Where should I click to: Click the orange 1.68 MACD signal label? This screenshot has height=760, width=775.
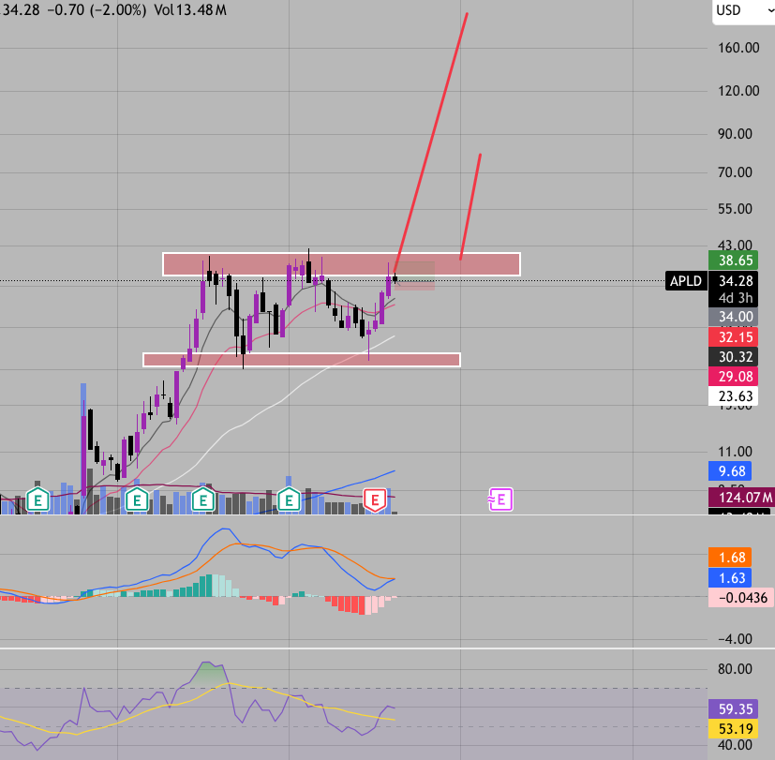[x=731, y=558]
